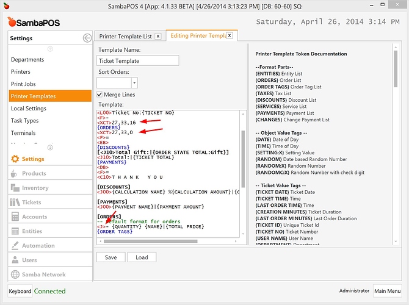Toggle the Merge Lines checkbox
Screen dimensions: 409x305
pyautogui.click(x=100, y=95)
